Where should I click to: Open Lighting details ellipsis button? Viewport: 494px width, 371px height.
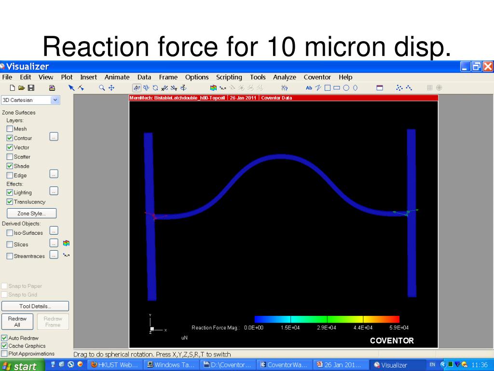[x=54, y=191]
